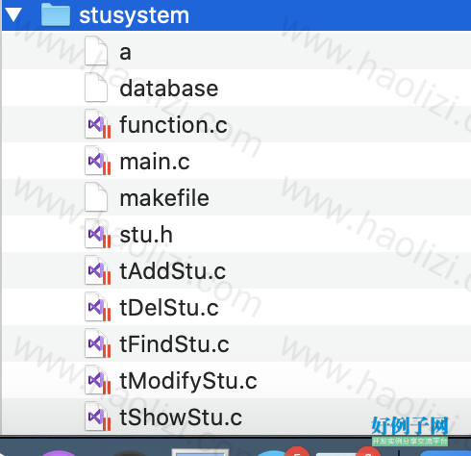Click the Visual Studio icon for function.c

pos(98,124)
